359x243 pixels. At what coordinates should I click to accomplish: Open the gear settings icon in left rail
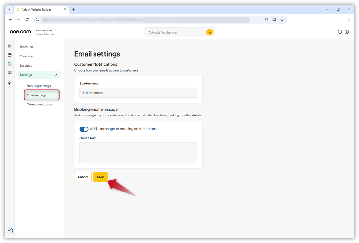click(x=10, y=83)
